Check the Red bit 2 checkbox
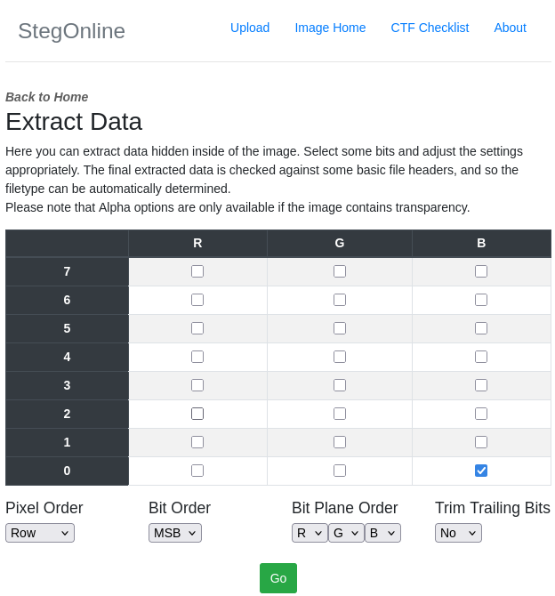Viewport: 555px width, 596px height. pos(197,414)
